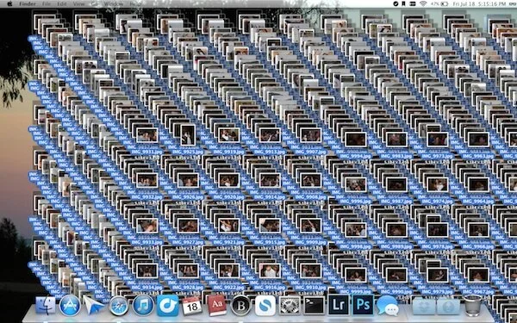
Task: Select the tall portrait thumbnail above IMG_9925.jpg
Action: click(188, 135)
